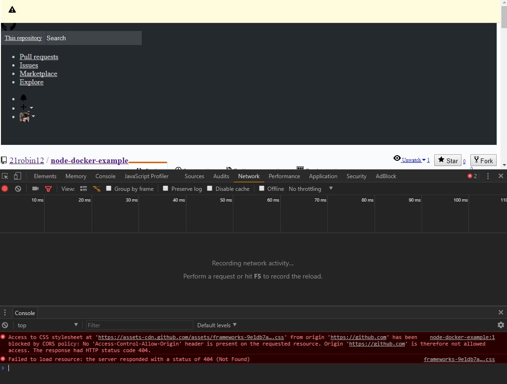Select the Network tab
The image size is (507, 384).
click(249, 176)
